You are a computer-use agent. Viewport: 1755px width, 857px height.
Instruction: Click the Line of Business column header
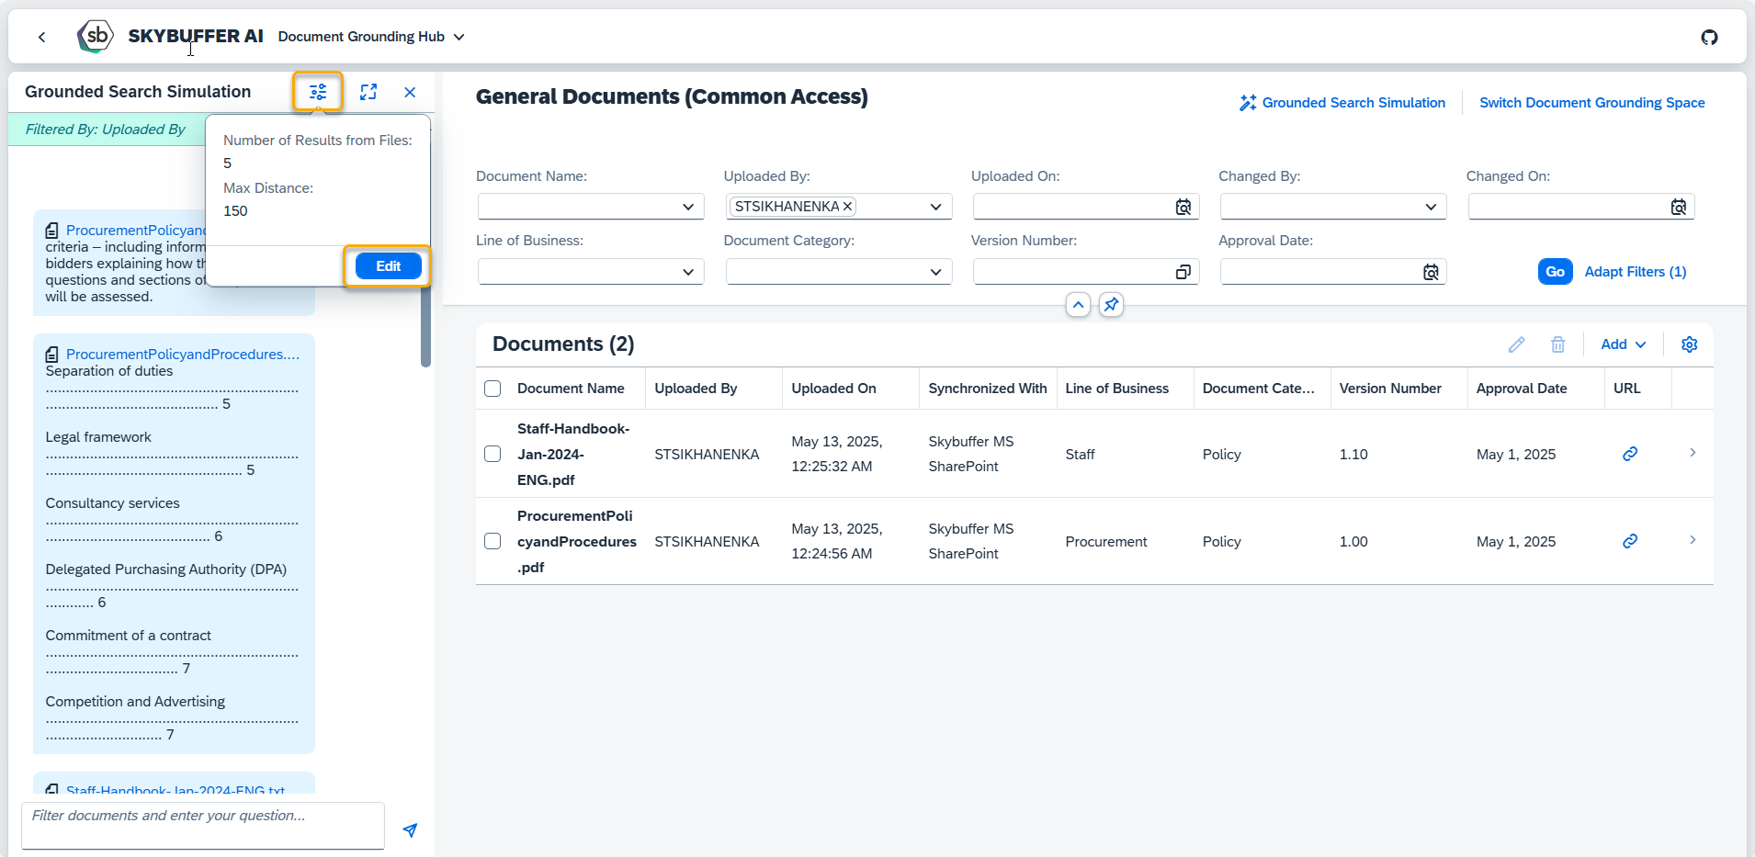pos(1116,389)
